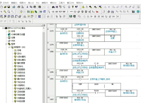Open the 编辑(E) menu
Image resolution: width=141 pixels, height=103 pixels.
(14, 3)
